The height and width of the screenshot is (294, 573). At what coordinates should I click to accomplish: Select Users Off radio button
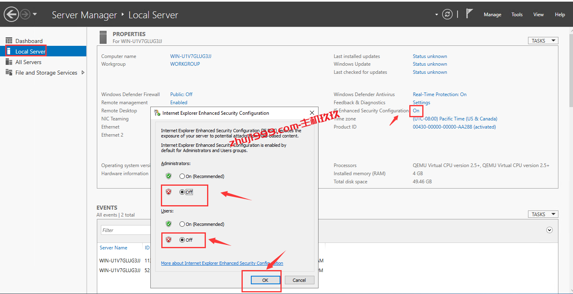point(182,240)
